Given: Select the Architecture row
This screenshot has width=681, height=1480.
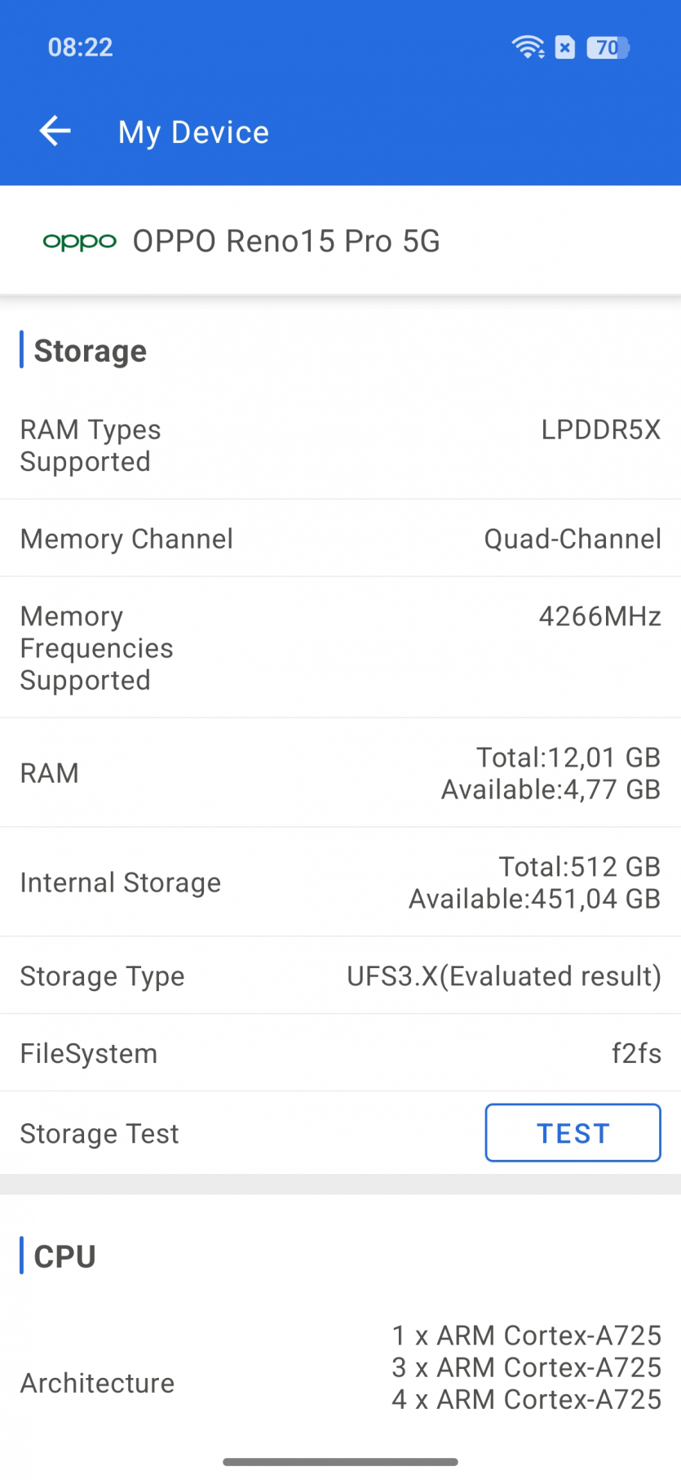Looking at the screenshot, I should click(340, 1383).
